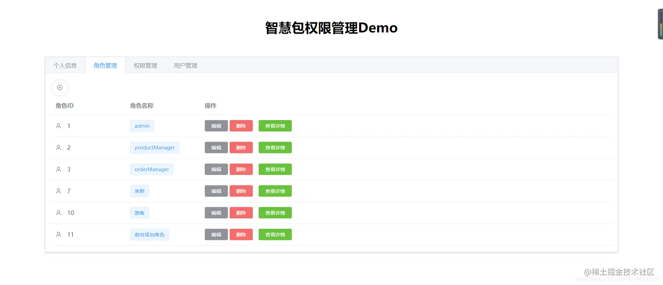
Task: Edit the 前台添加角色 role
Action: tap(216, 235)
